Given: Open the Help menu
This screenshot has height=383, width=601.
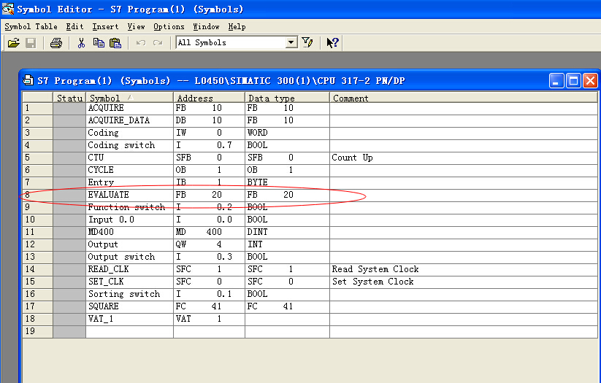Looking at the screenshot, I should point(237,26).
